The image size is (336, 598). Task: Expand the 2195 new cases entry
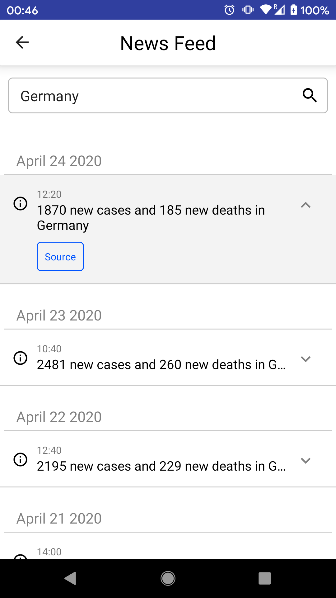click(306, 460)
